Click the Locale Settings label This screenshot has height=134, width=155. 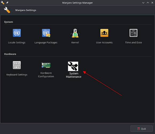(x=17, y=43)
